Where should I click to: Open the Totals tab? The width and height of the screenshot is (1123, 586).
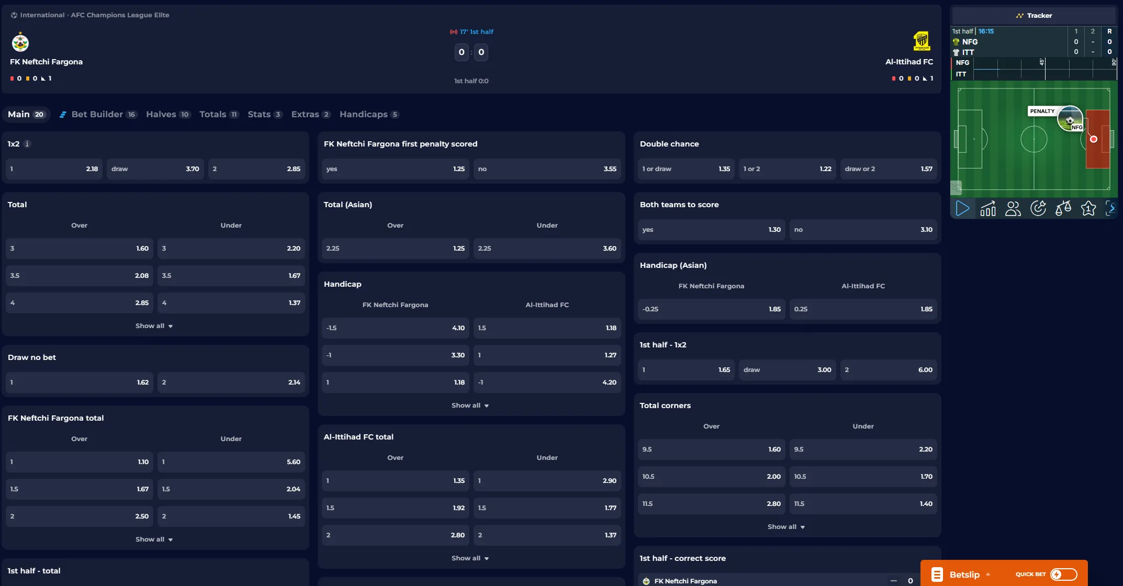(219, 115)
